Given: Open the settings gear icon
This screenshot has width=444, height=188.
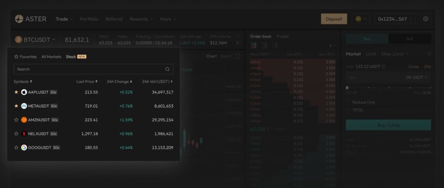Looking at the screenshot, I should (426, 19).
